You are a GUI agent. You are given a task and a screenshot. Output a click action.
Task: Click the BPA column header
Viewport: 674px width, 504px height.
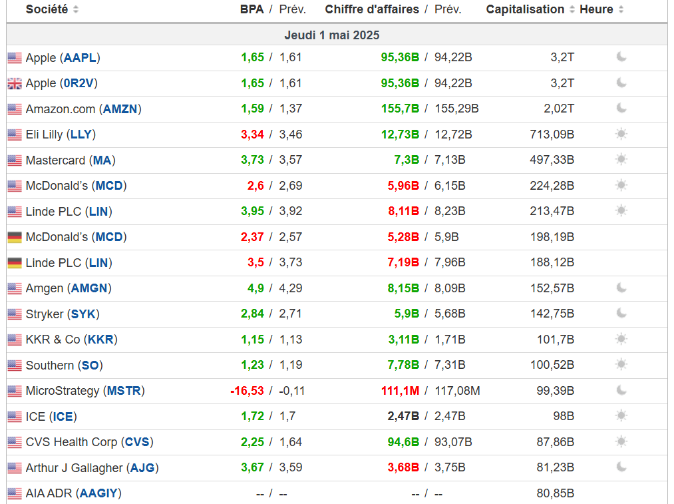[x=252, y=9]
